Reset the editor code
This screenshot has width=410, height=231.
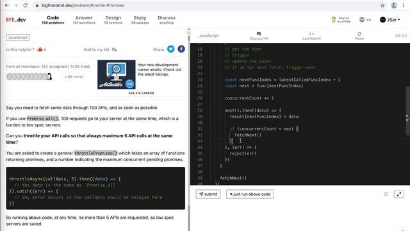click(x=359, y=36)
